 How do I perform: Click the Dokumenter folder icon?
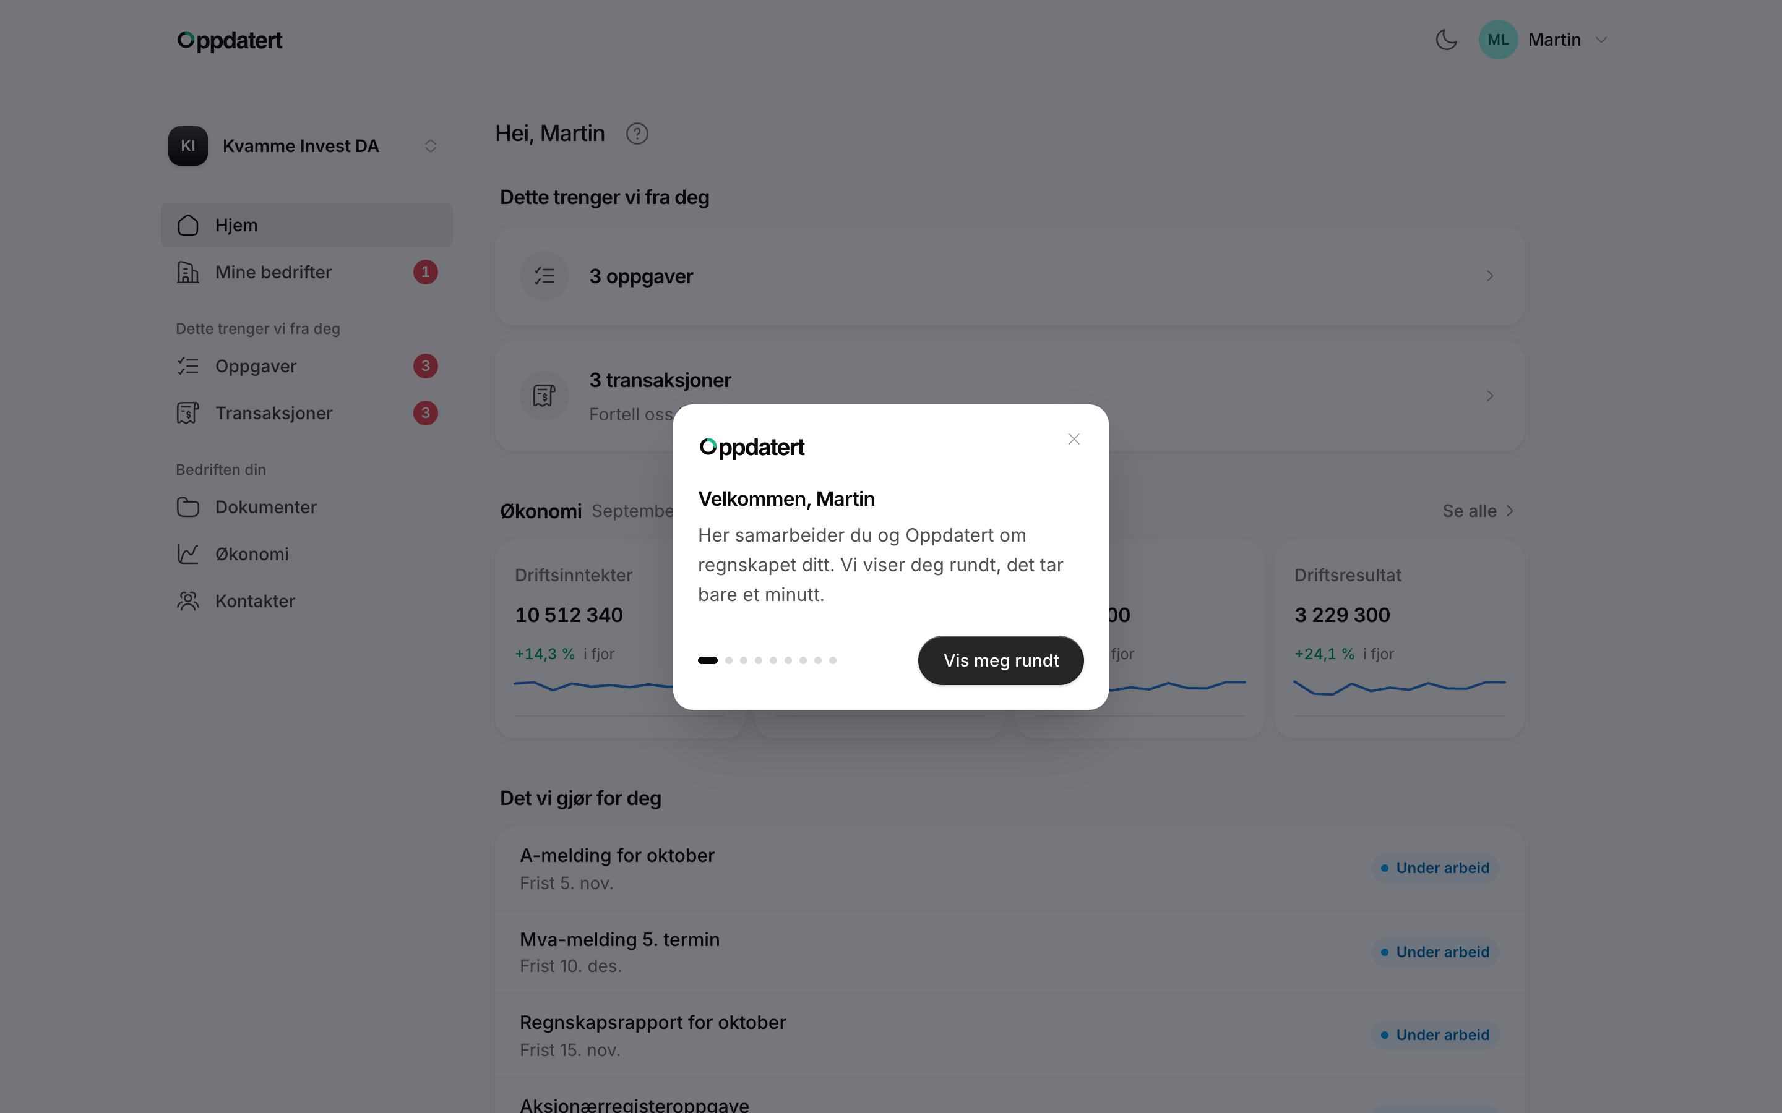[x=187, y=507]
